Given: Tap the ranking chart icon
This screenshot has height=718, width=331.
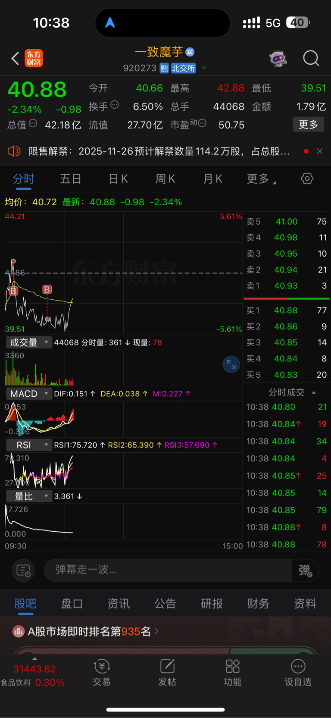Looking at the screenshot, I should (19, 632).
